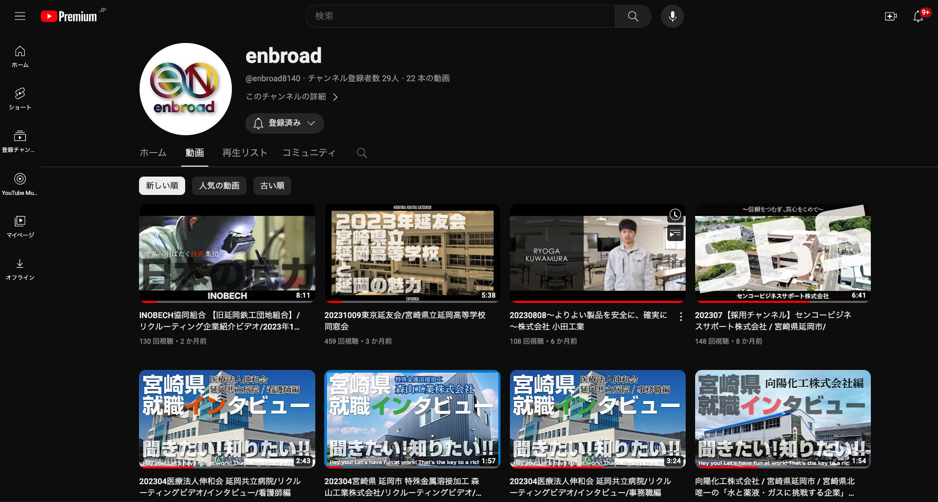Open INOBECH協同組合 video title link
The image size is (938, 502).
(x=220, y=321)
